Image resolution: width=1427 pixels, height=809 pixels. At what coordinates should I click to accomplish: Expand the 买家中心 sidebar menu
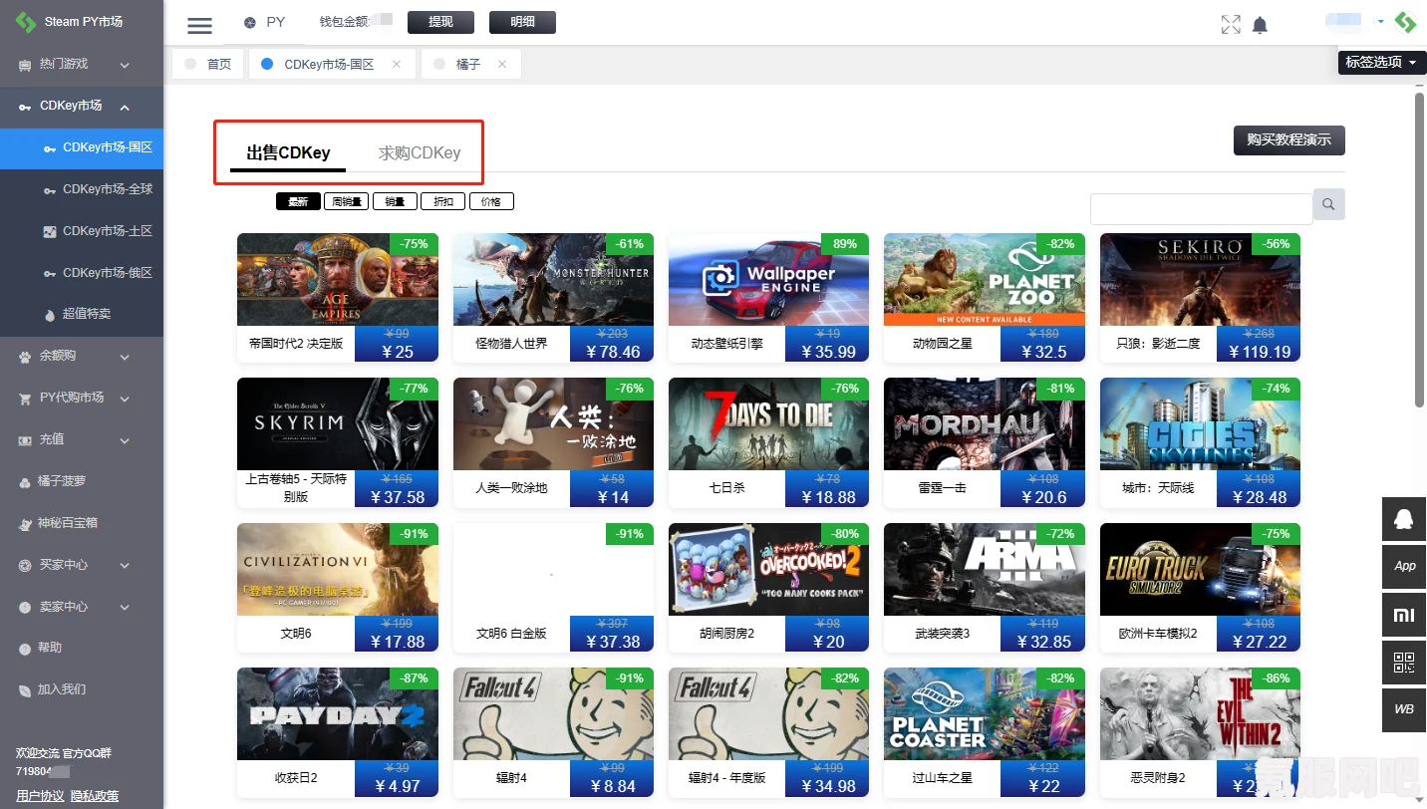[x=82, y=565]
